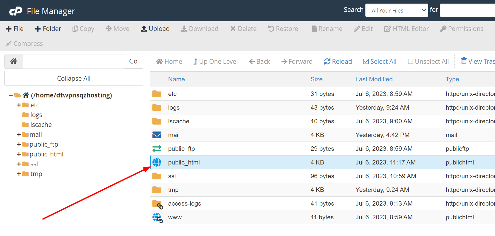This screenshot has height=236, width=495.
Task: Click the 'publicftp' type cell
Action: point(457,149)
